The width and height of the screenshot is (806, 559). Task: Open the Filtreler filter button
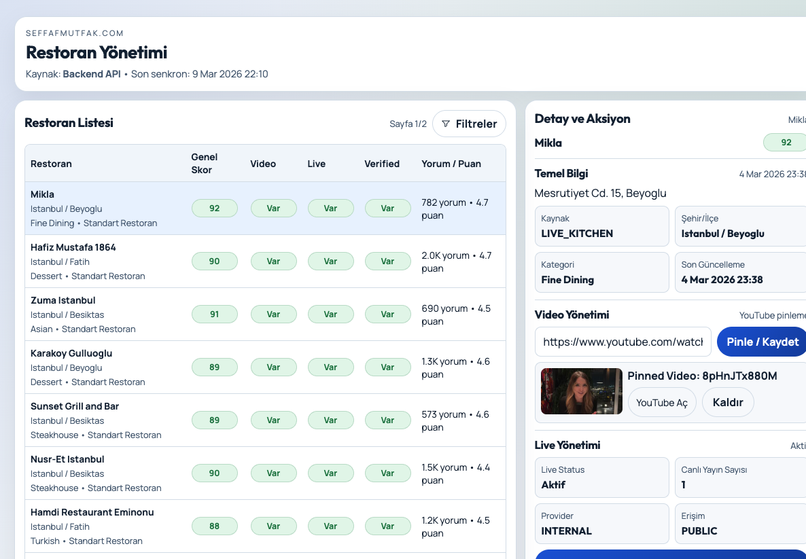(x=469, y=124)
